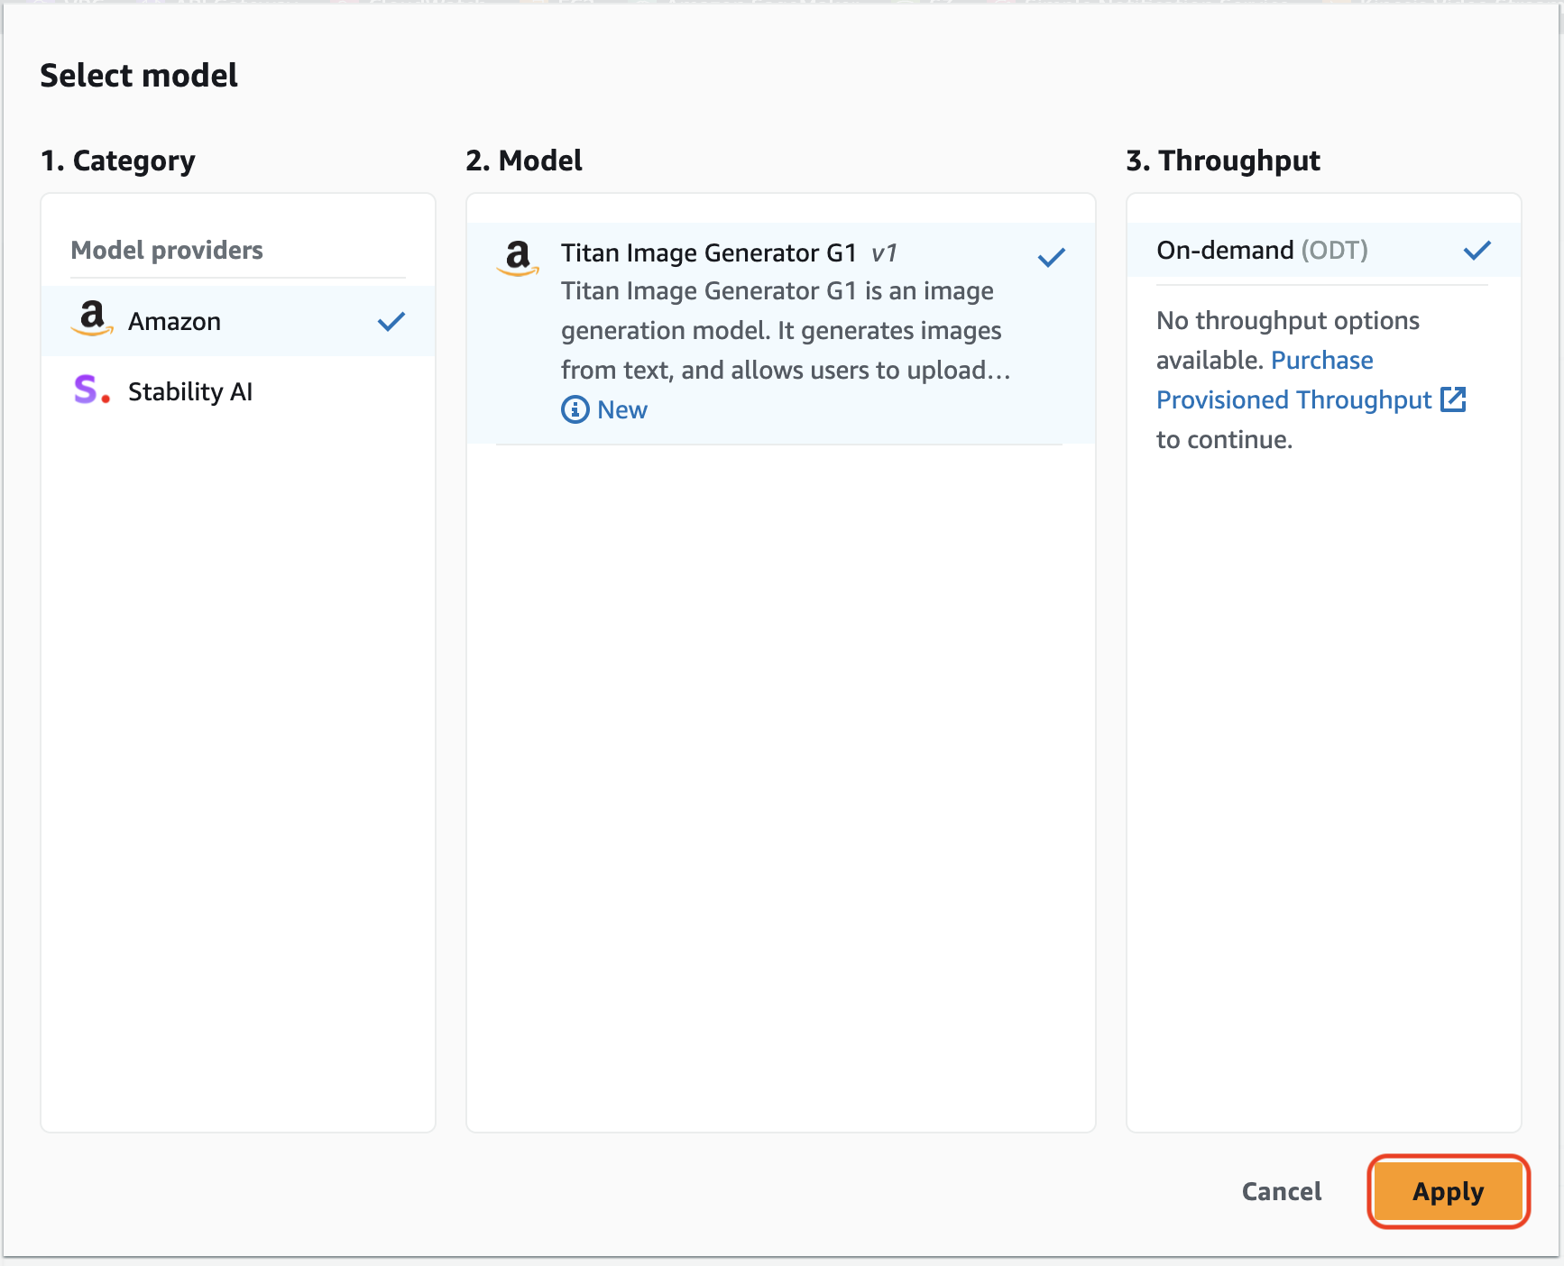Apply the selected model
The height and width of the screenshot is (1266, 1564).
(x=1449, y=1191)
